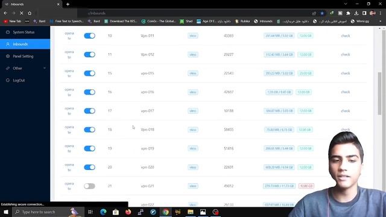Open operate menu for Vpn-012 row

point(69,54)
